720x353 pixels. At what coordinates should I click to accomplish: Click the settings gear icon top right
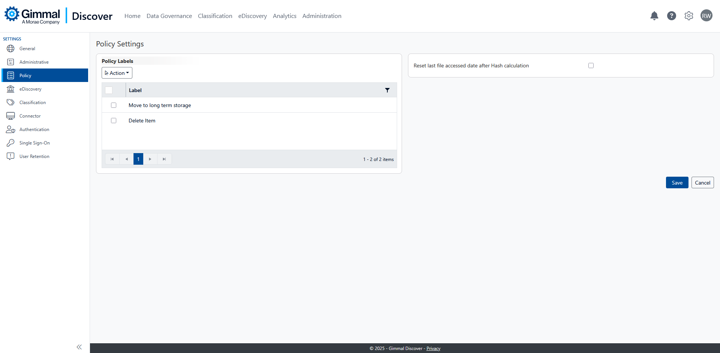click(x=689, y=16)
